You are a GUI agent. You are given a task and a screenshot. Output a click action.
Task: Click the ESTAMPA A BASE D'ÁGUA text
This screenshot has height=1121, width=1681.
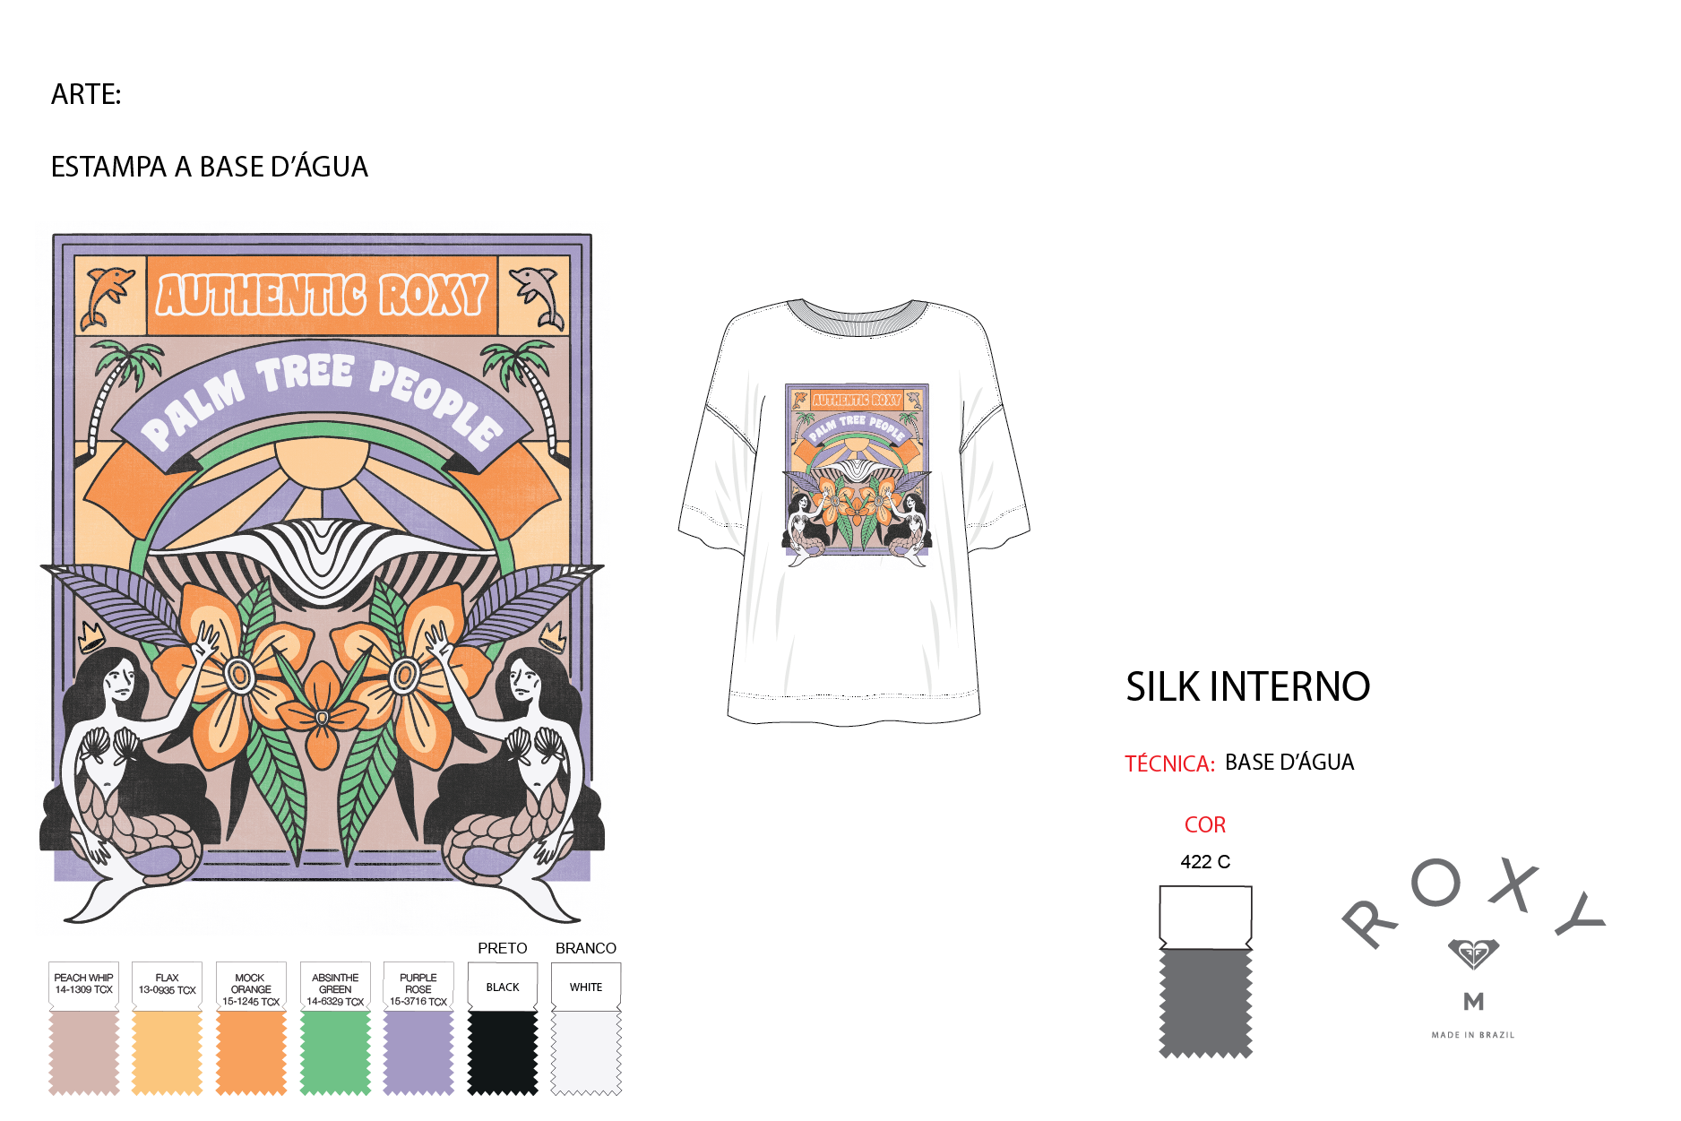pyautogui.click(x=210, y=168)
